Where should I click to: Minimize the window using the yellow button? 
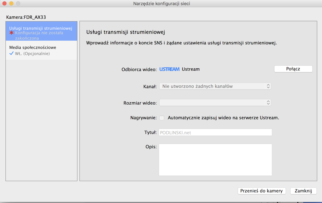[x=11, y=4]
